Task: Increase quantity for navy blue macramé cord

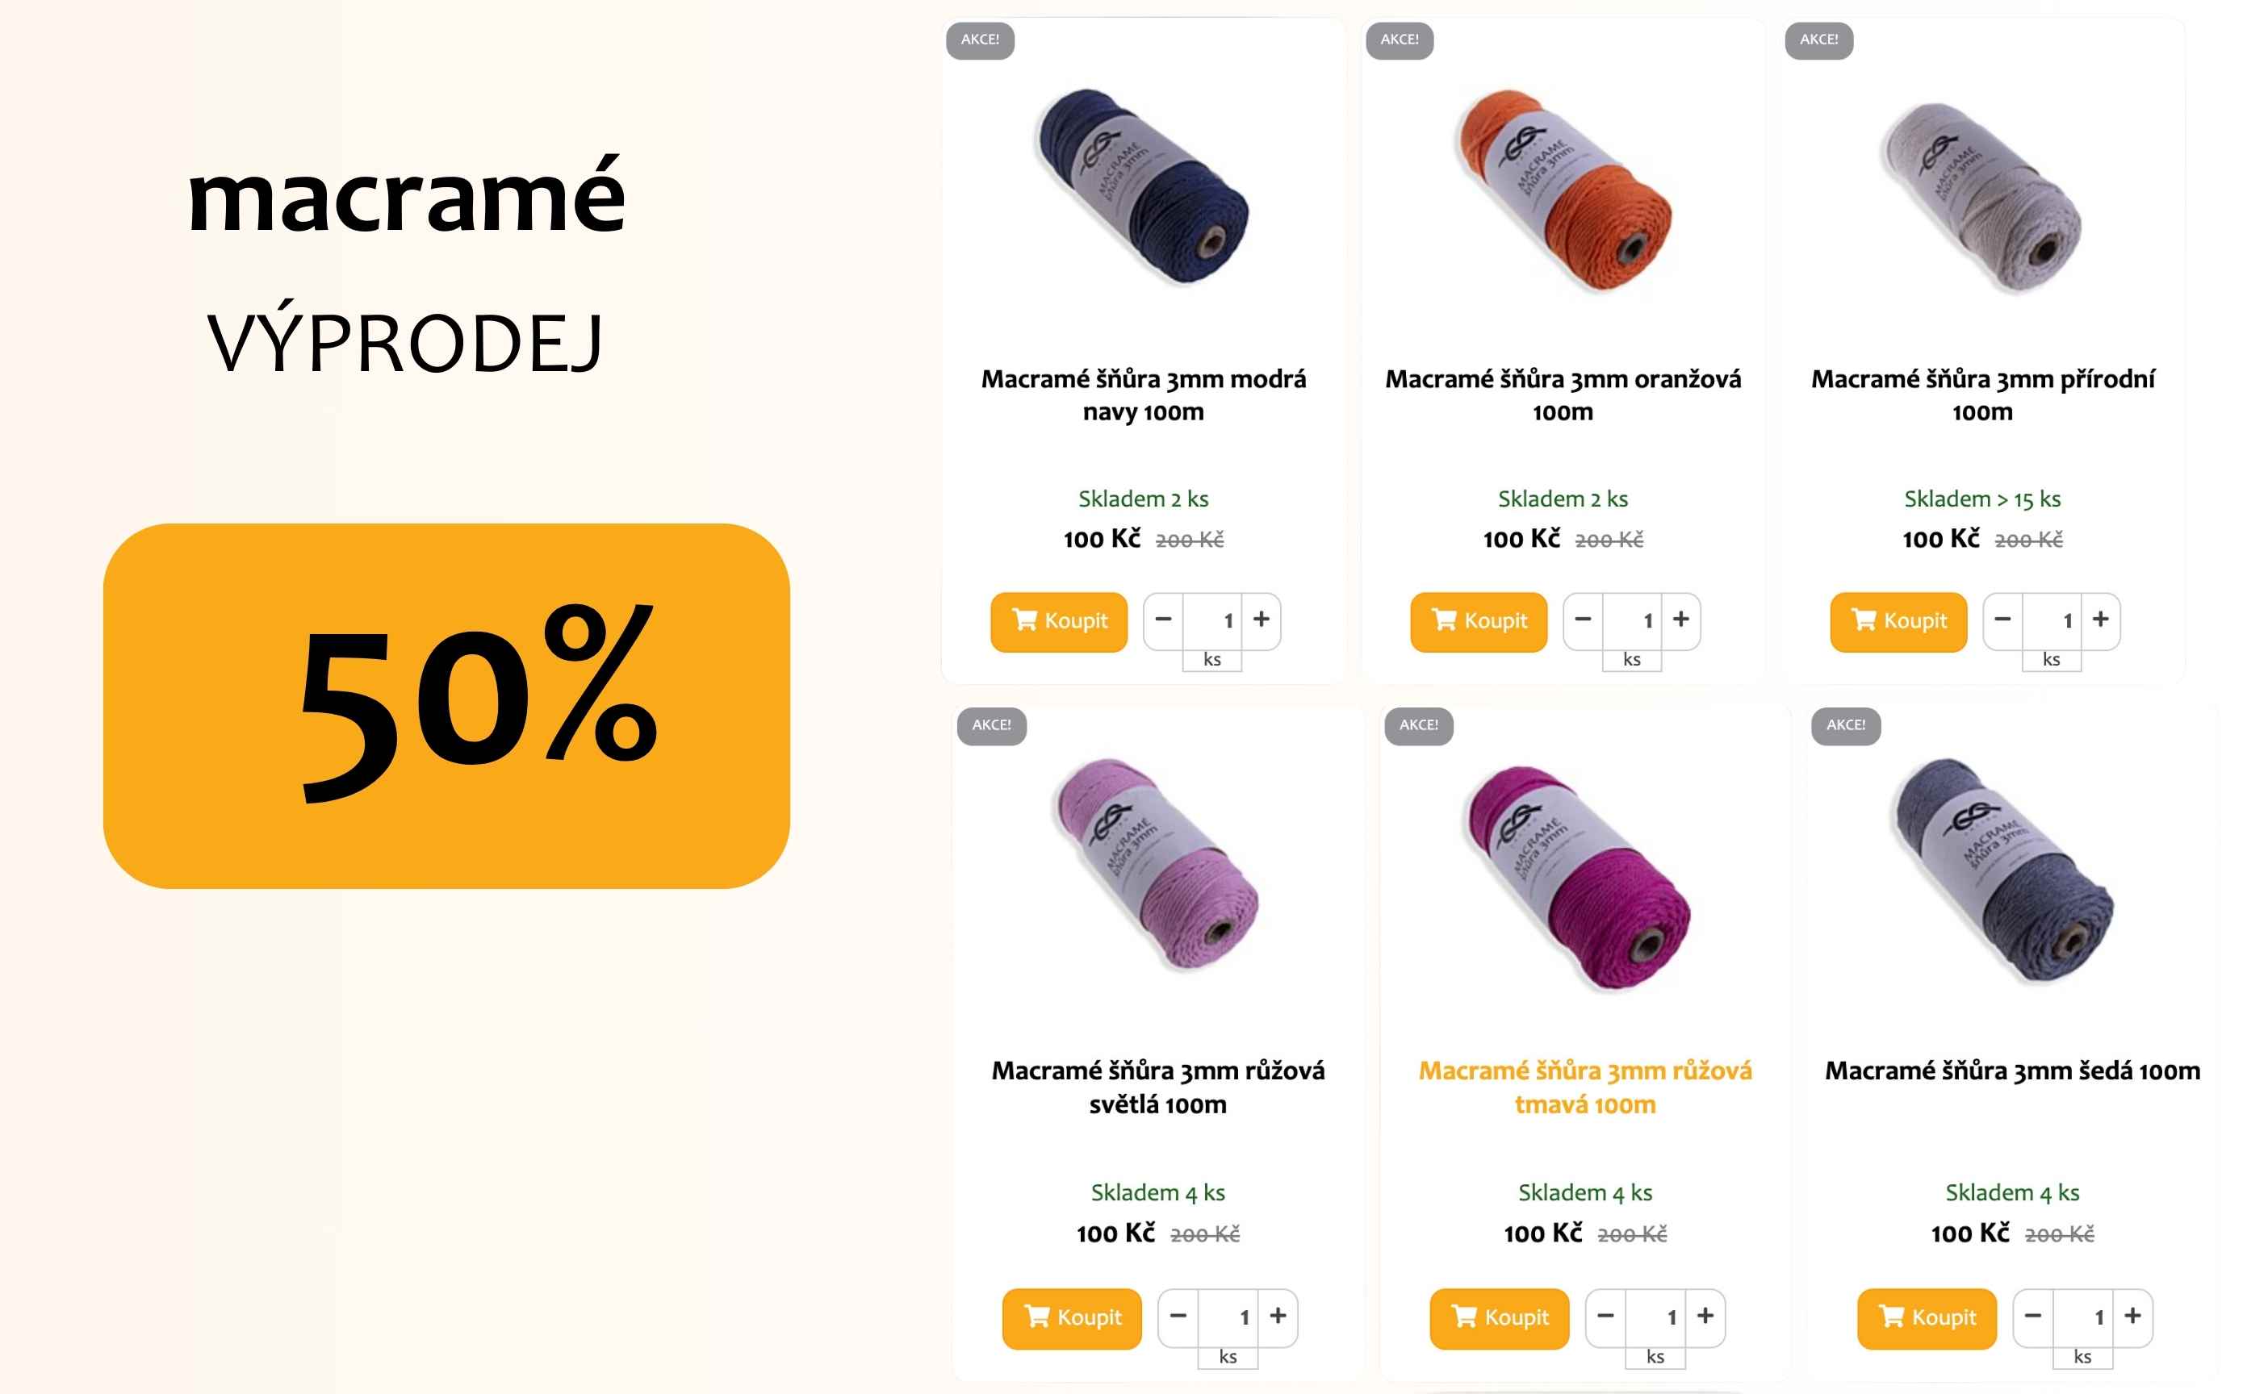Action: tap(1261, 620)
